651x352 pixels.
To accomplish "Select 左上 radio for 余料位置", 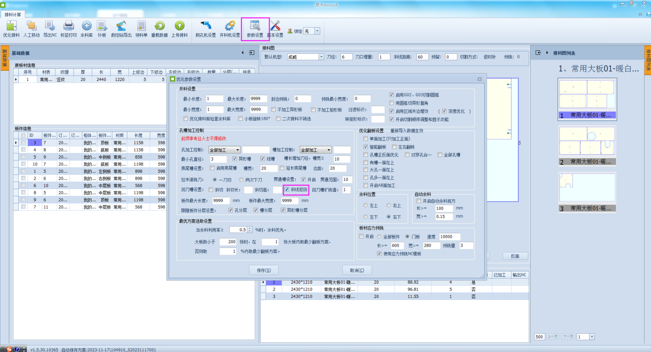I will click(x=365, y=205).
